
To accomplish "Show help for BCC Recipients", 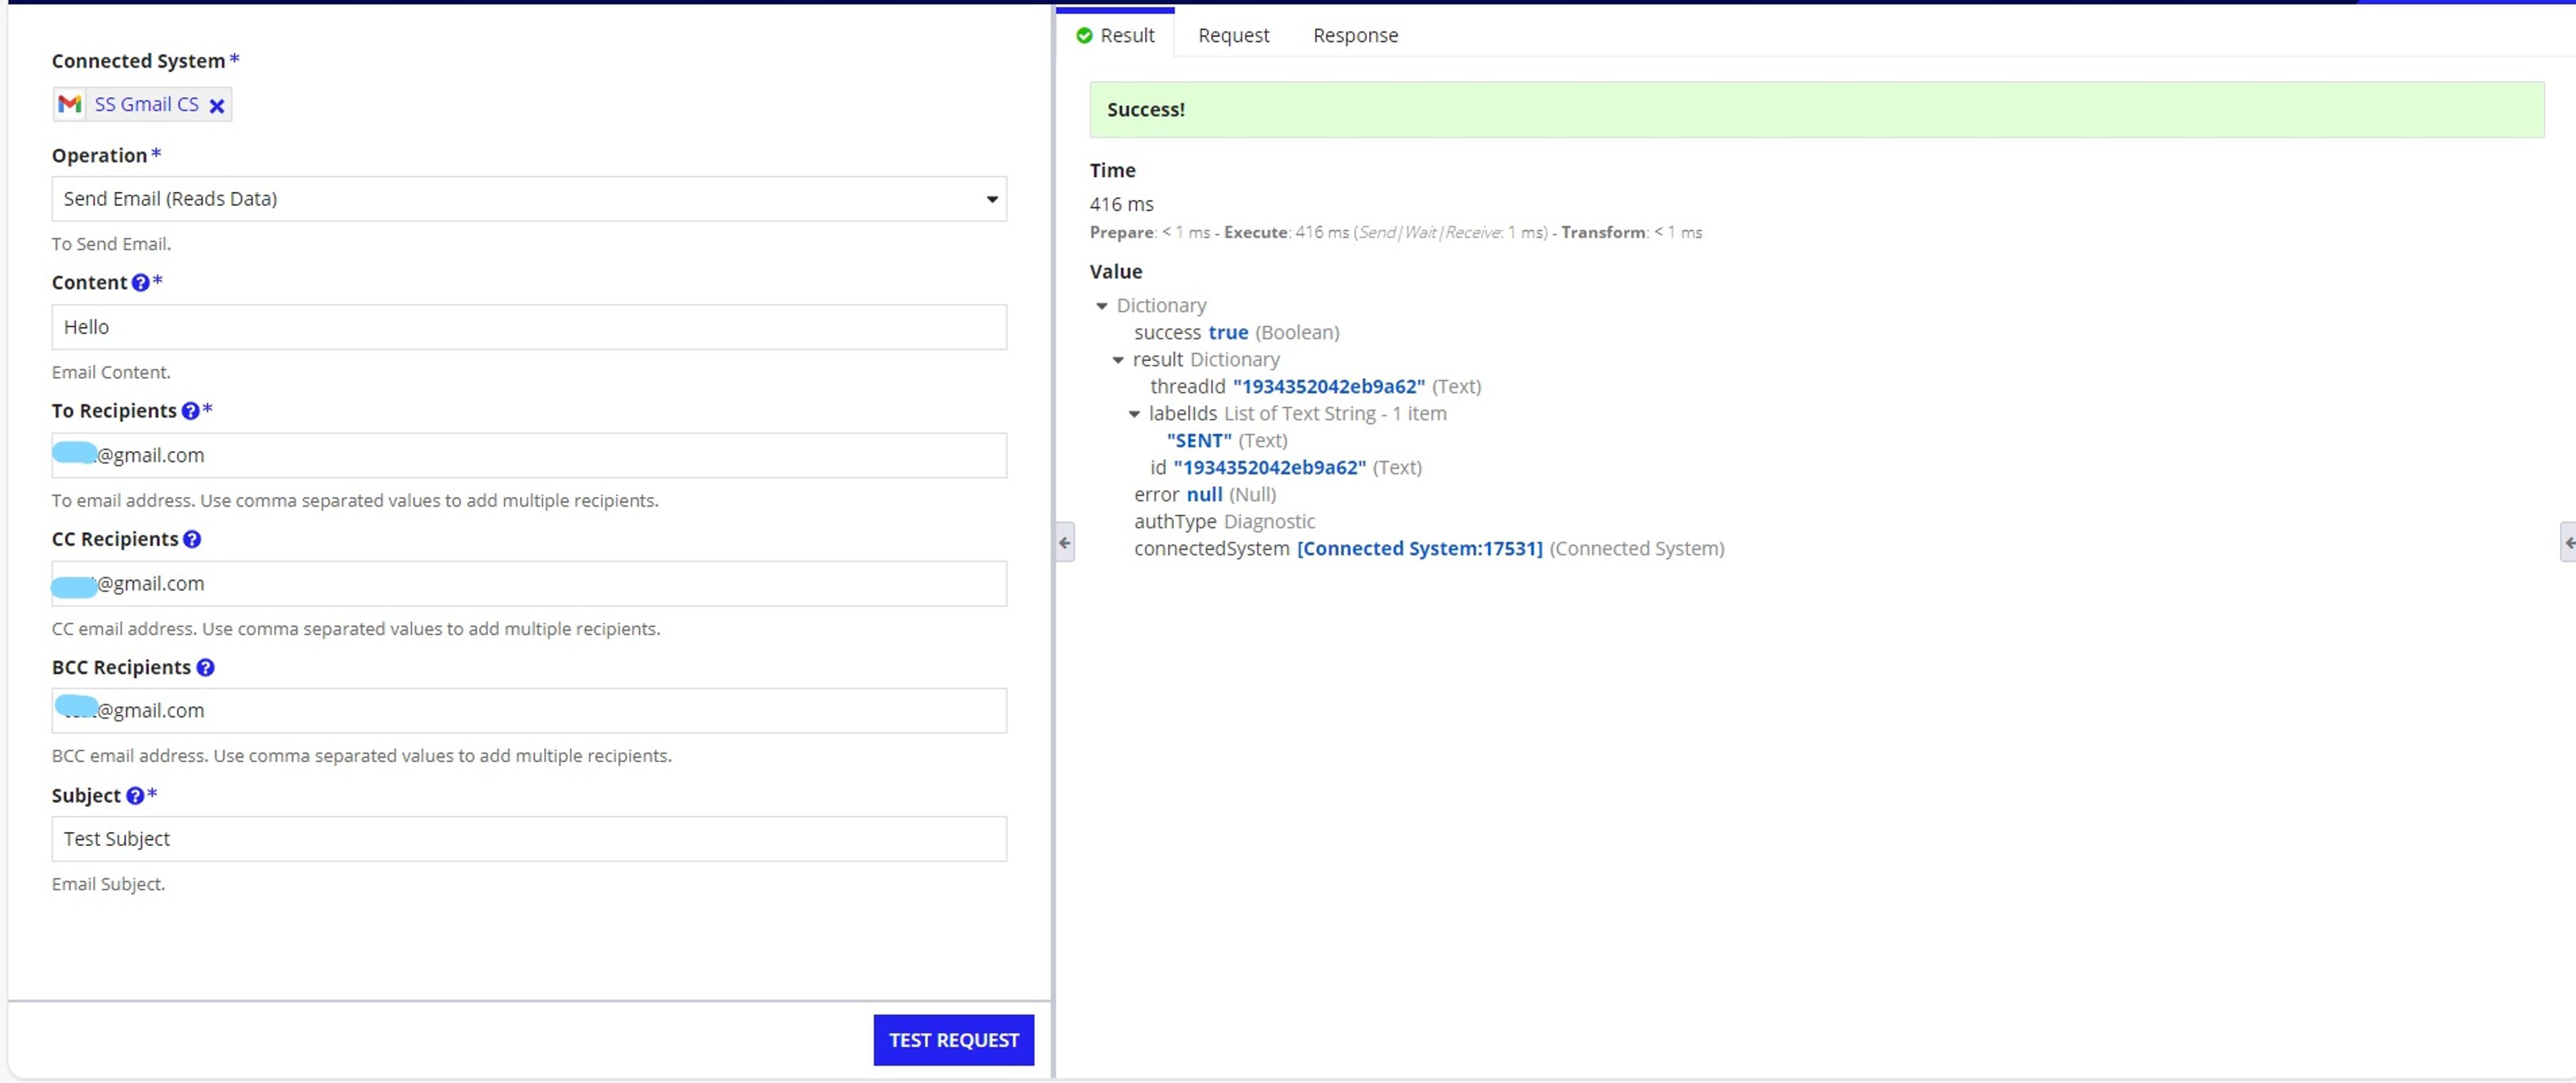I will [205, 667].
